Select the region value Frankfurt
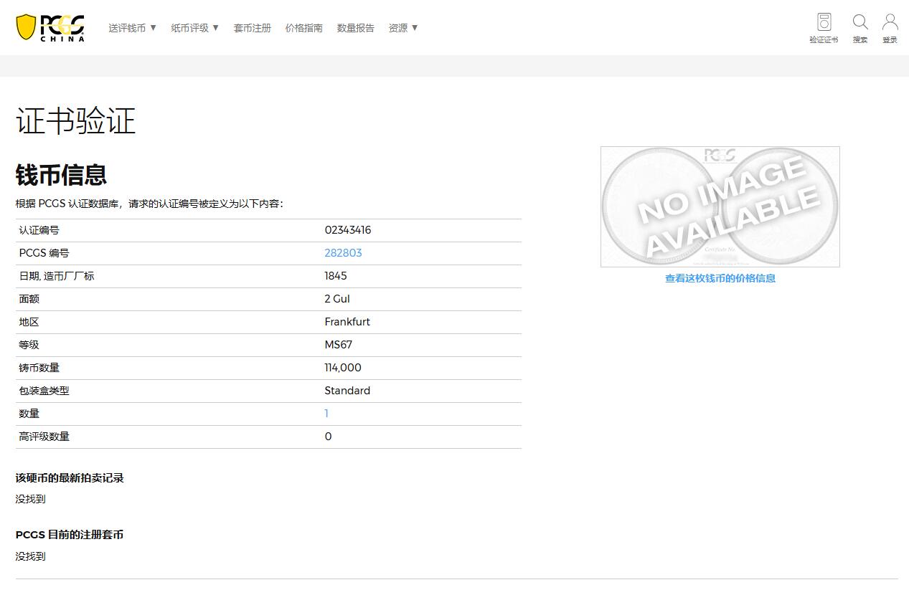 pyautogui.click(x=347, y=322)
